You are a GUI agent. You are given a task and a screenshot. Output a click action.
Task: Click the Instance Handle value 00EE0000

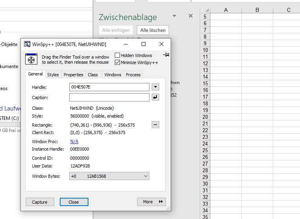(79, 149)
